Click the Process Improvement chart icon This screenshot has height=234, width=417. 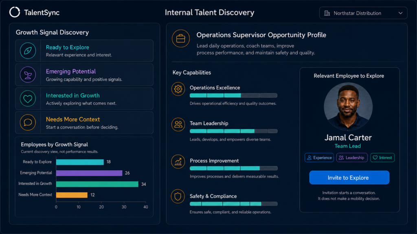(x=178, y=162)
